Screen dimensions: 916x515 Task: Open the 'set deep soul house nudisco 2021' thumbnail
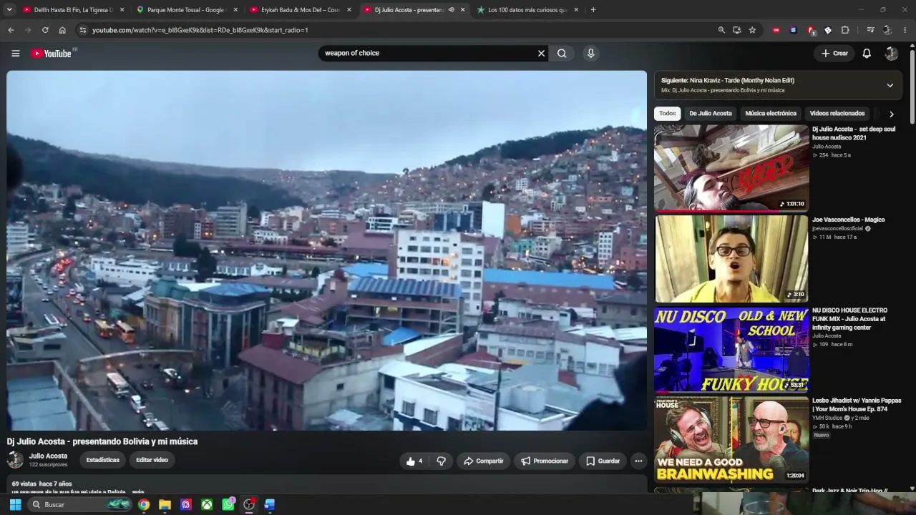pos(731,168)
